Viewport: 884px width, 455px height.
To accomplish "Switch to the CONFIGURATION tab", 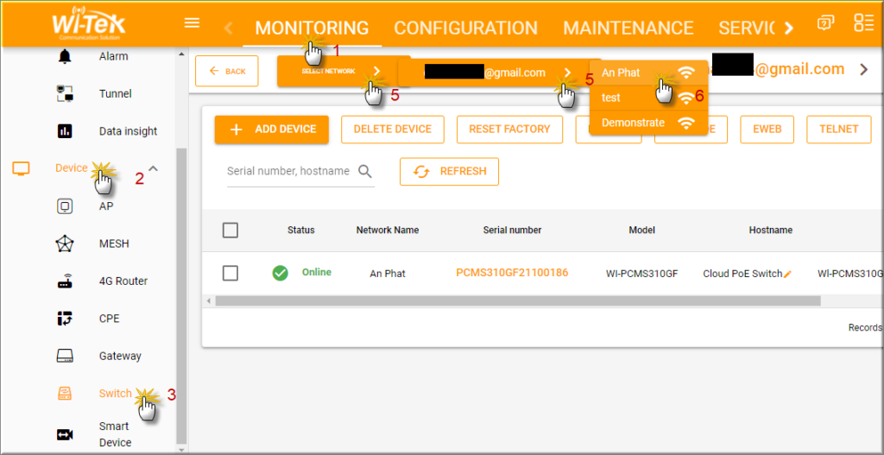I will click(465, 28).
